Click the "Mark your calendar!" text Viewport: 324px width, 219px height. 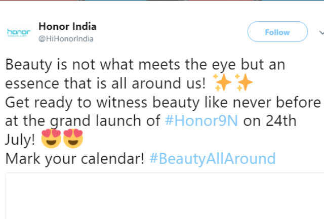pyautogui.click(x=74, y=159)
